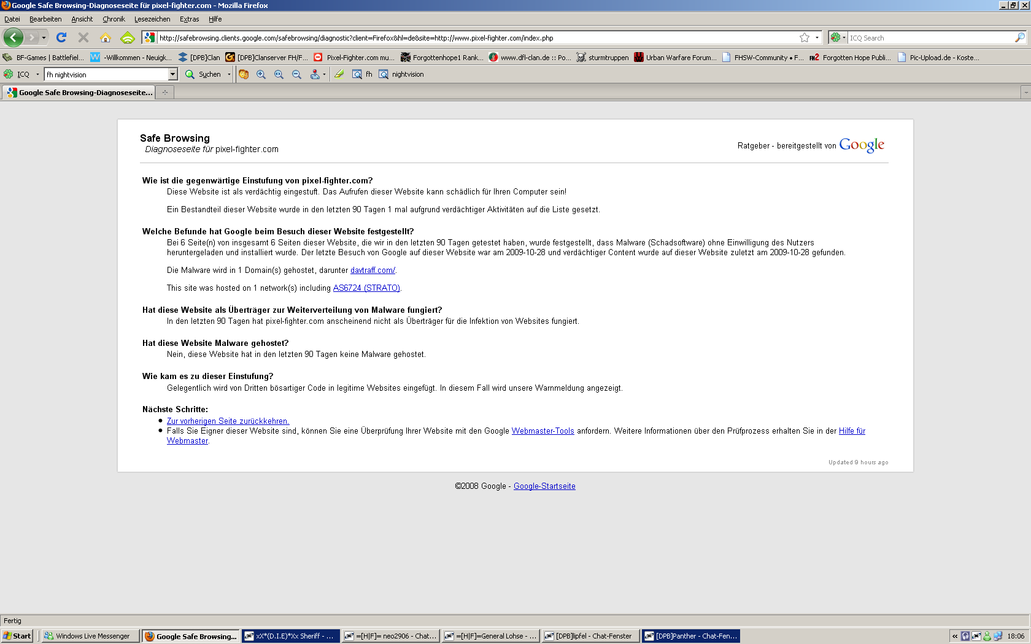Click the Windows Start button
The image size is (1031, 644).
[x=17, y=636]
